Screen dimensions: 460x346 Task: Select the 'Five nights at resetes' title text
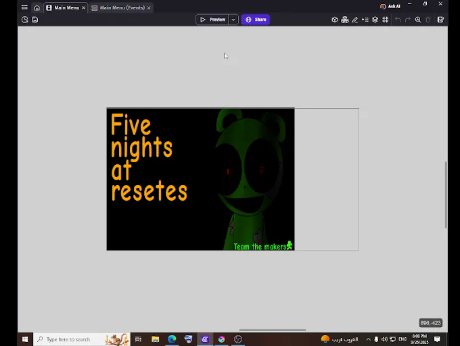coord(149,157)
